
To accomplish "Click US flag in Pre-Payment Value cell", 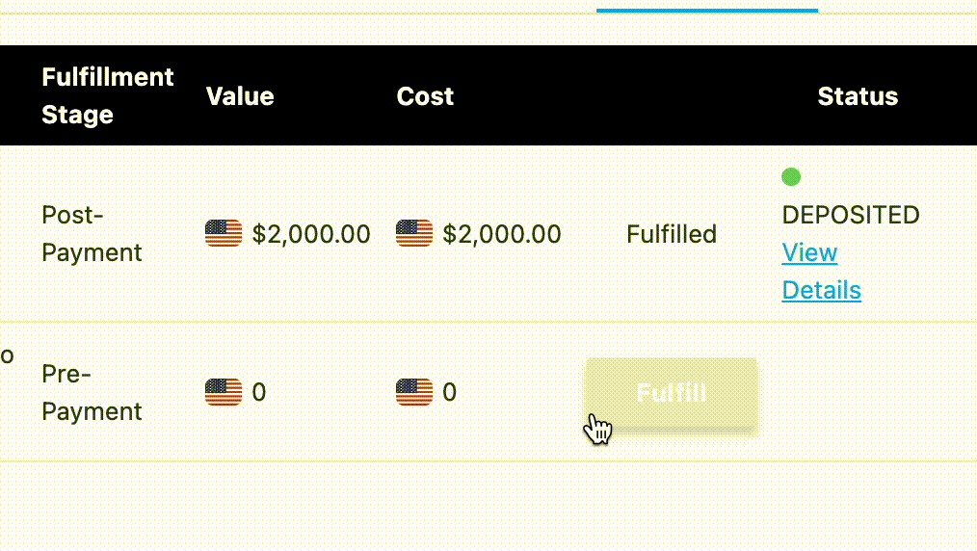I will click(224, 392).
